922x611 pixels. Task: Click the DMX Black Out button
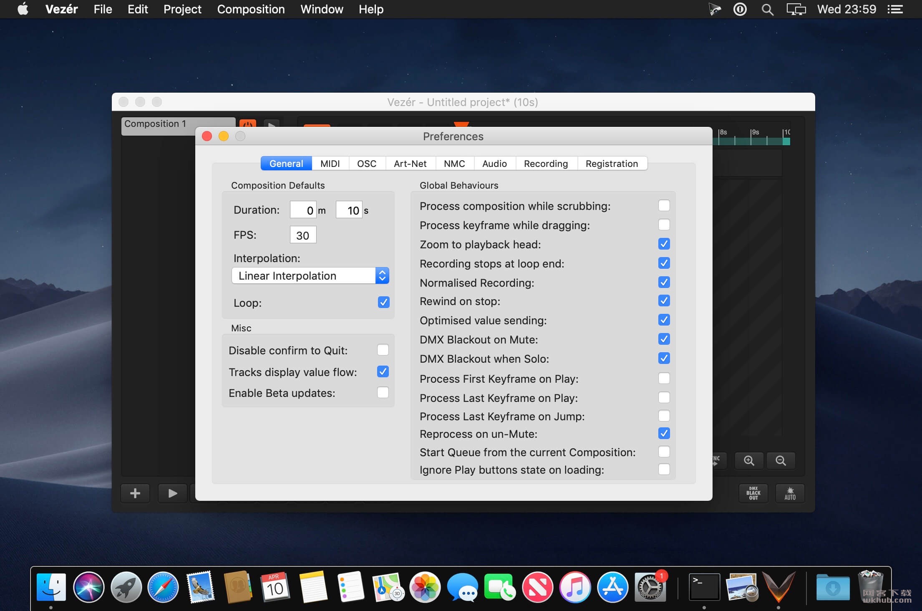(x=753, y=493)
